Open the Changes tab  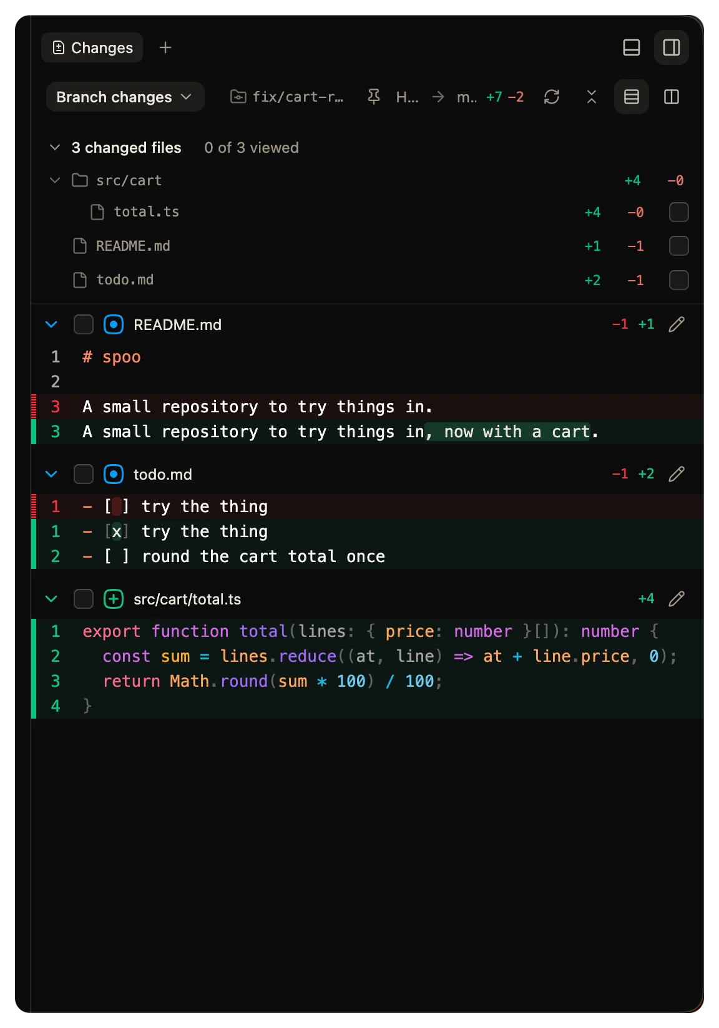pos(92,47)
